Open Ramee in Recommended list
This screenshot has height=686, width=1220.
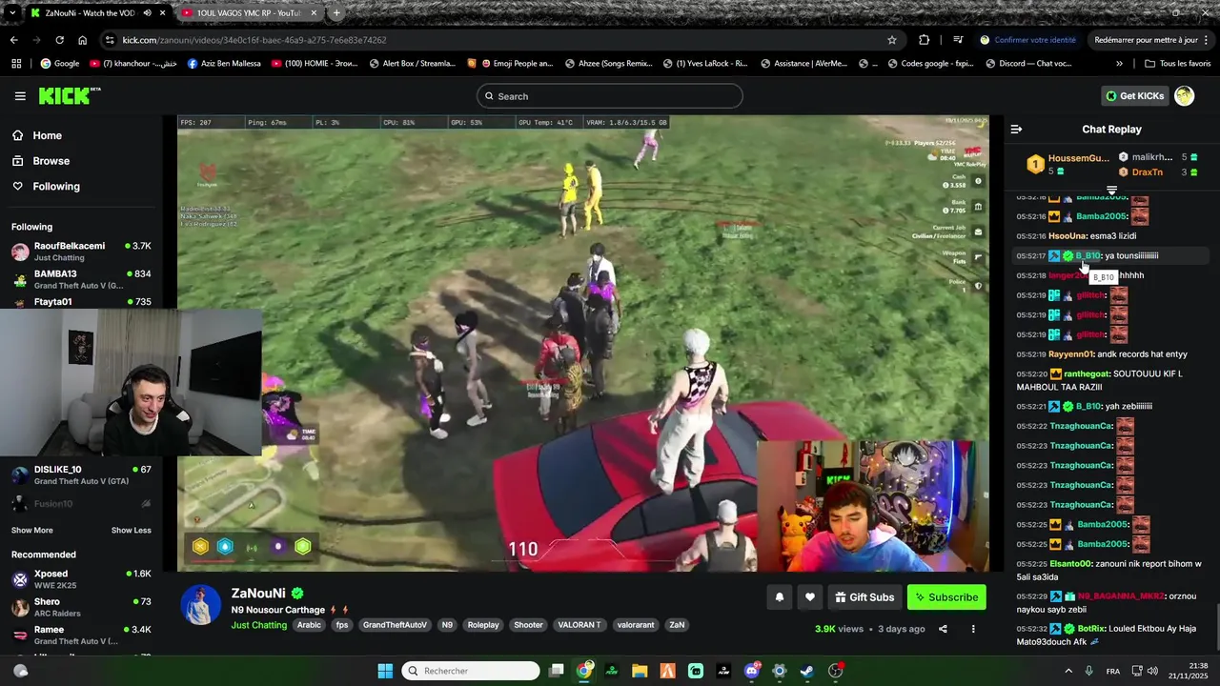pos(81,635)
